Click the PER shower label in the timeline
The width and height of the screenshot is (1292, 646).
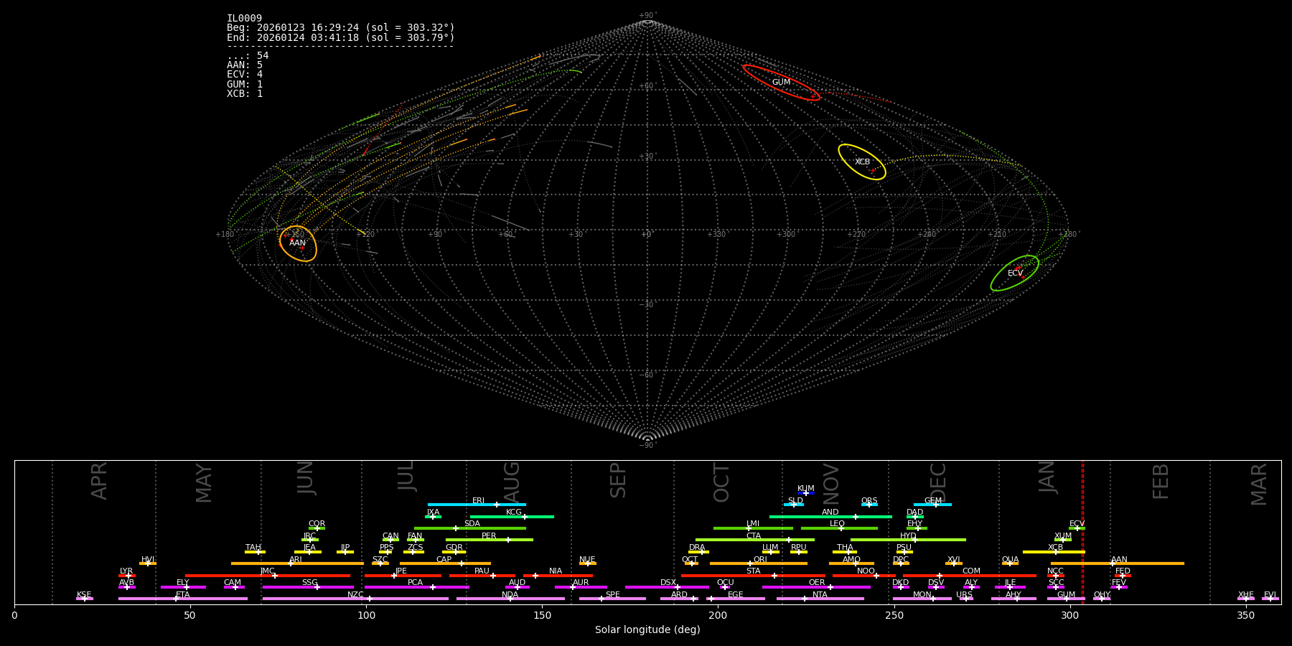tap(489, 536)
